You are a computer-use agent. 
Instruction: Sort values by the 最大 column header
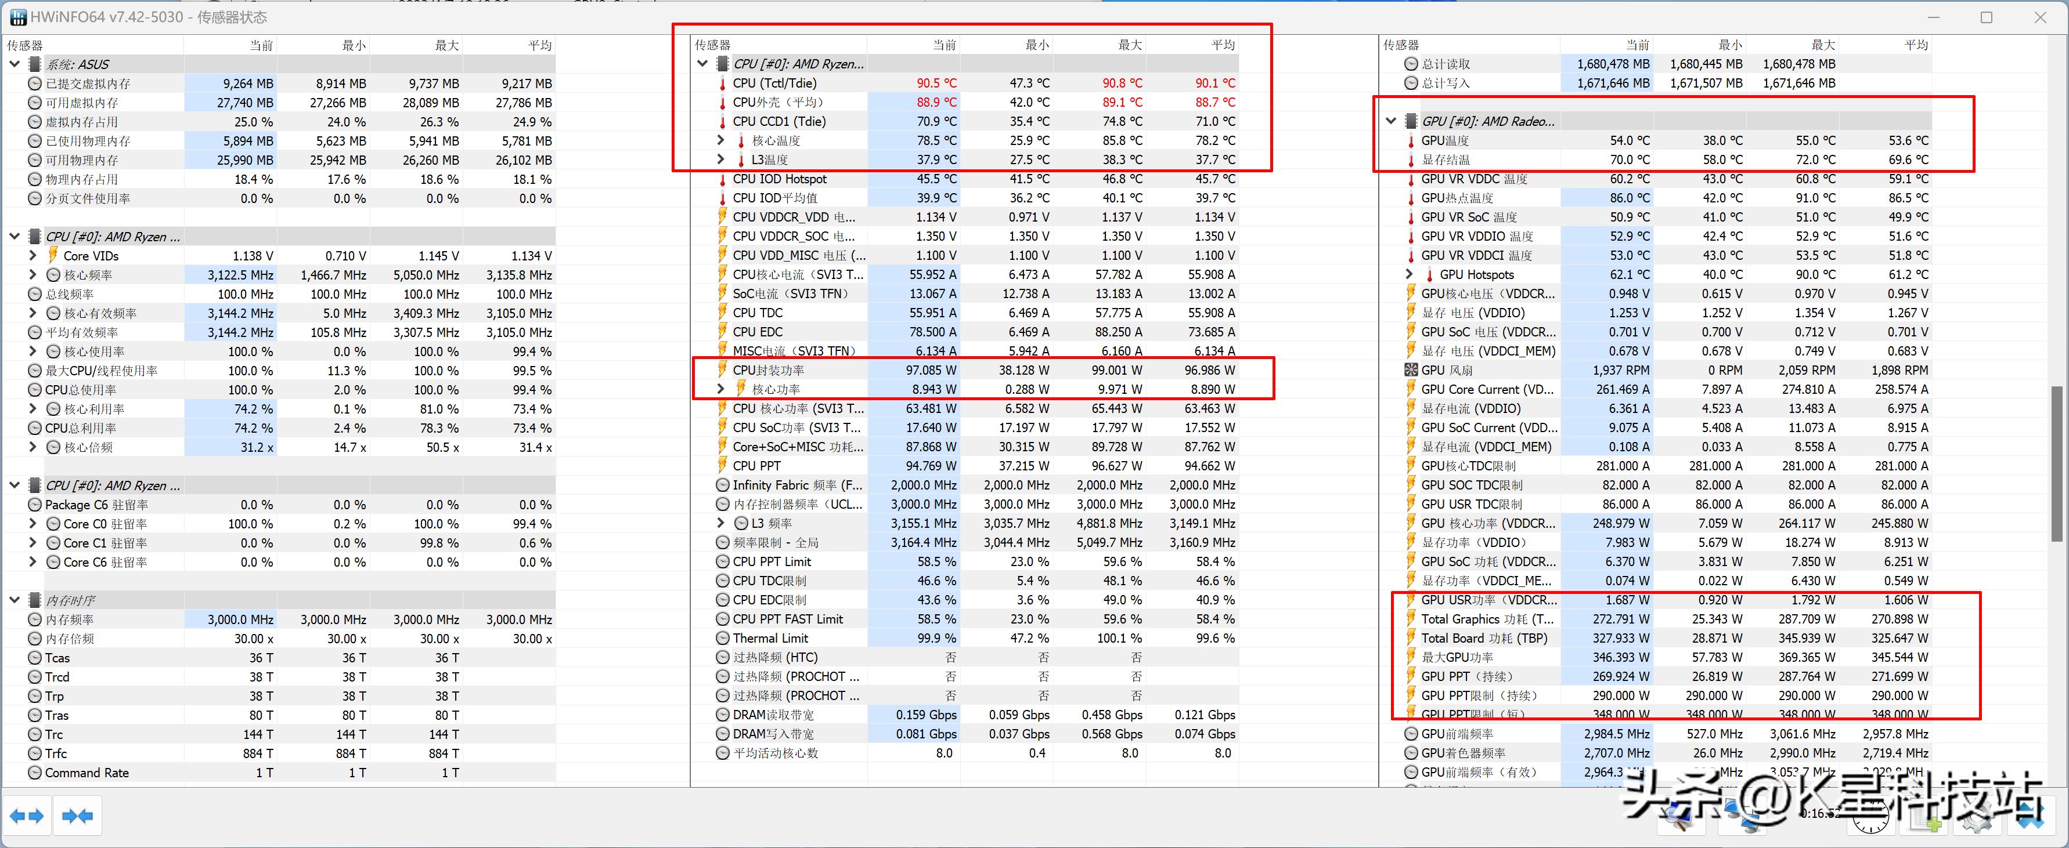(x=1129, y=45)
